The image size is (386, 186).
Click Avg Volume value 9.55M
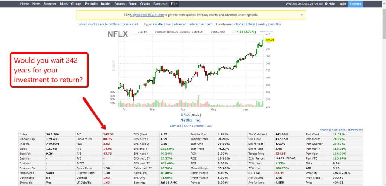pyautogui.click(x=280, y=183)
